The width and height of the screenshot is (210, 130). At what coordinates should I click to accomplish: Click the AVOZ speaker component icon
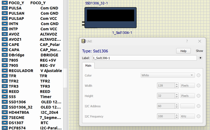coord(5,34)
